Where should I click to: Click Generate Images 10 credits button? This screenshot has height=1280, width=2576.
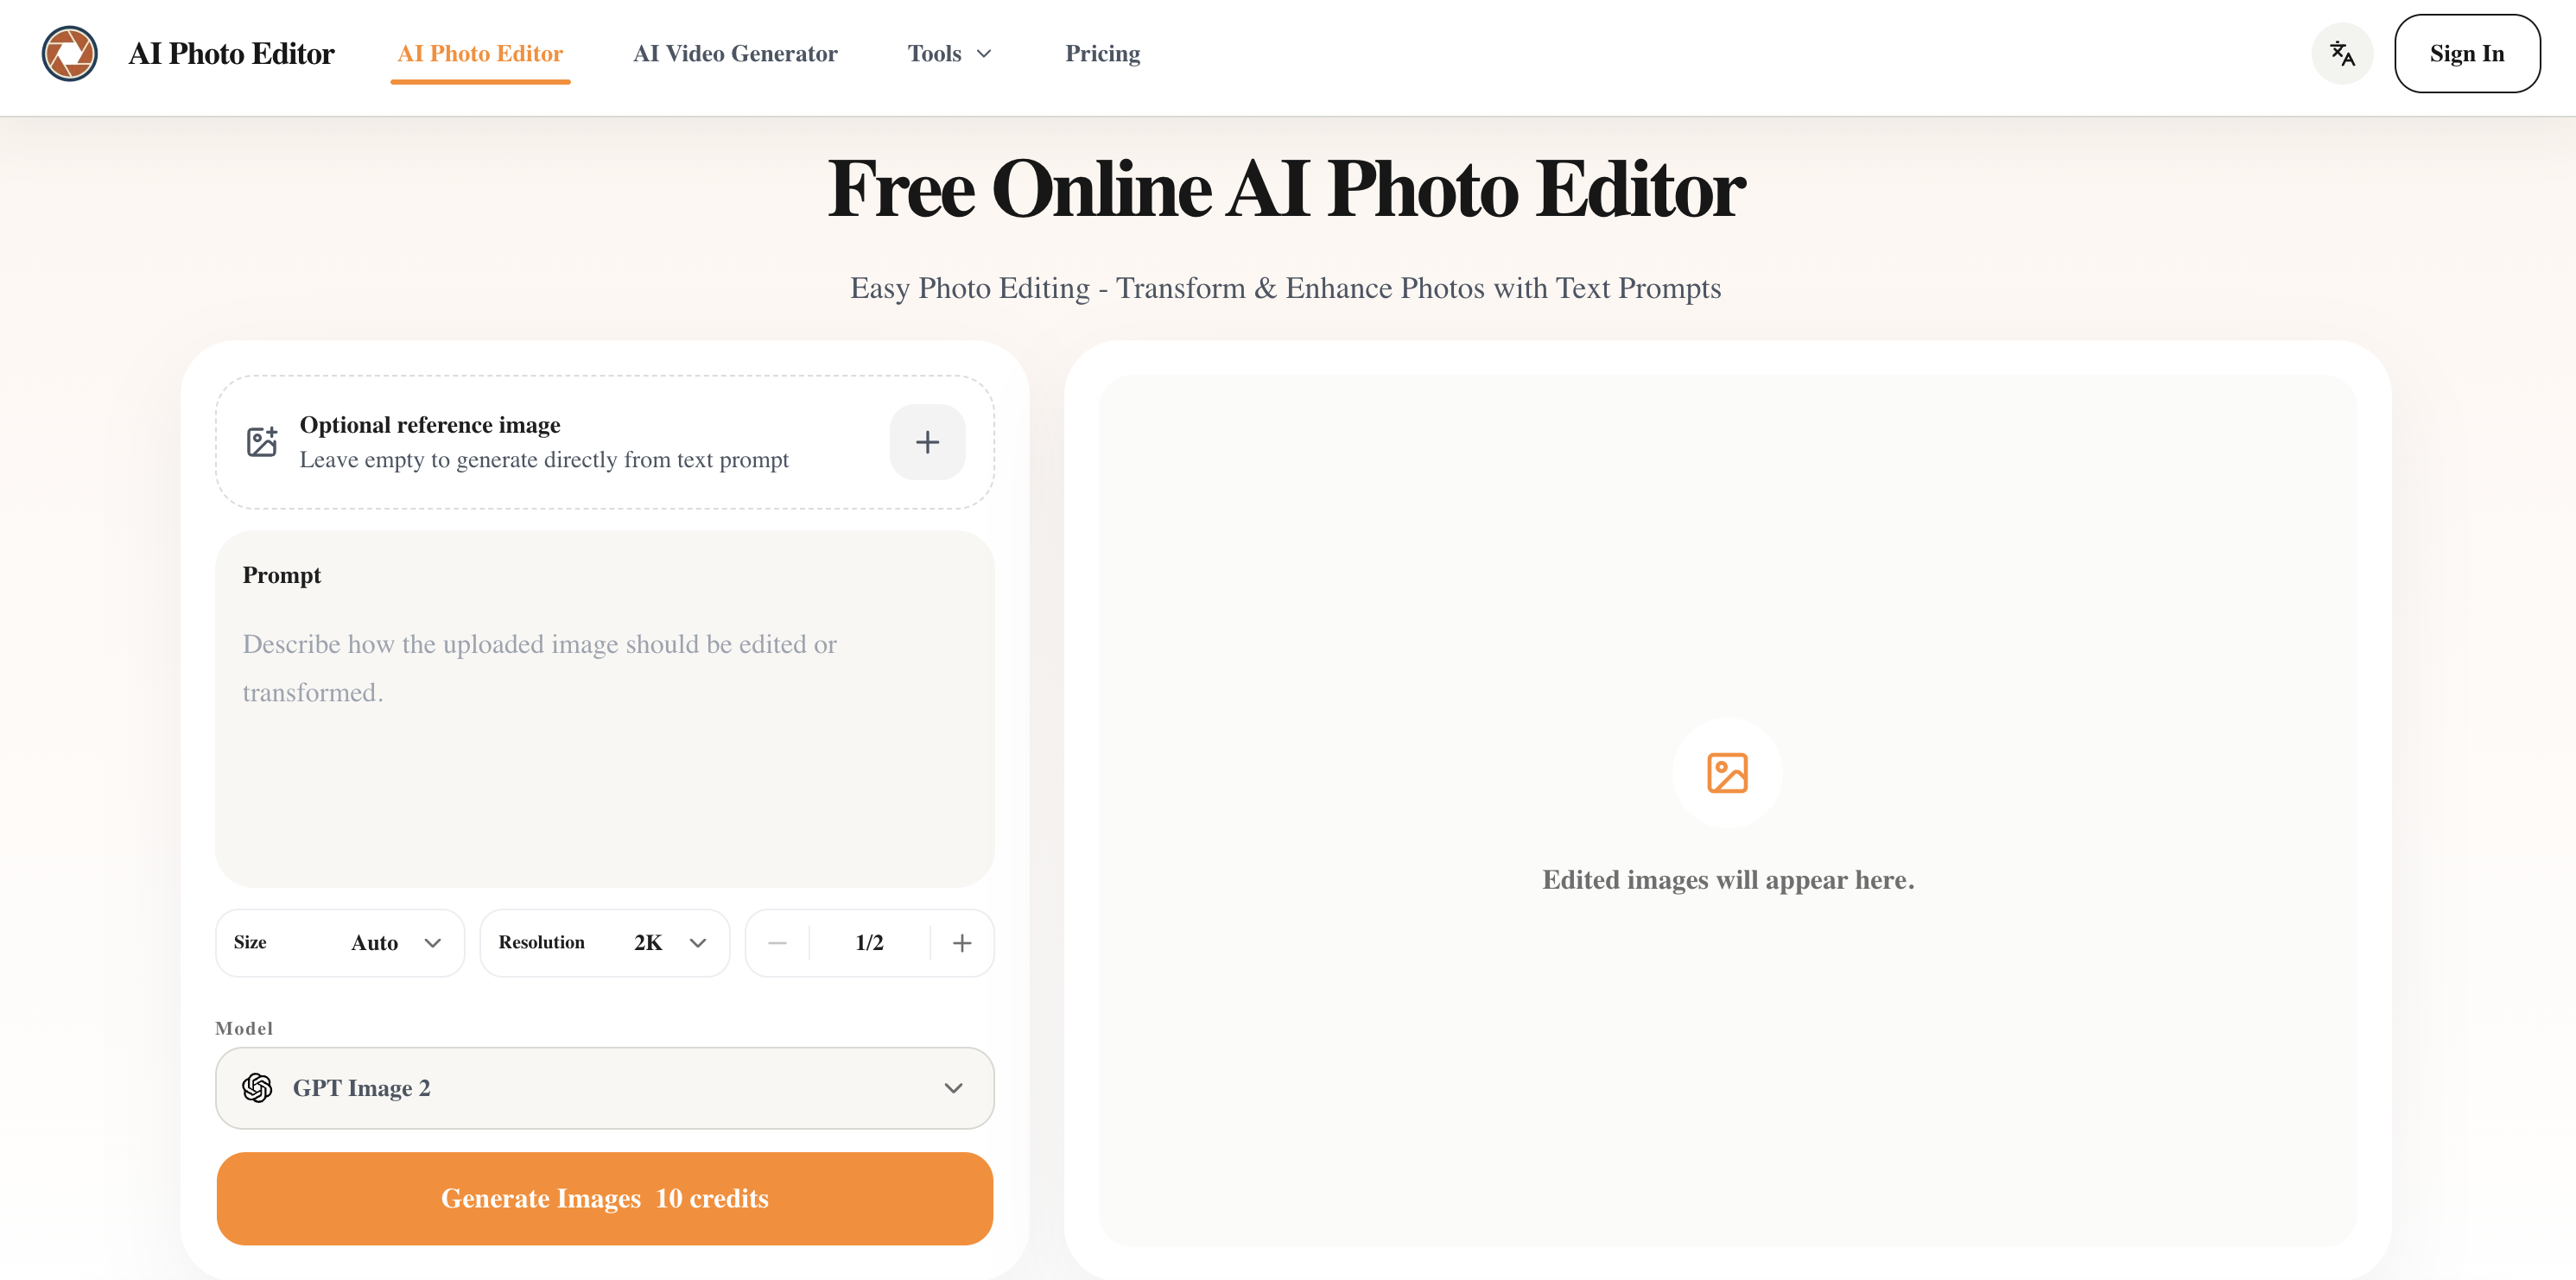tap(604, 1198)
